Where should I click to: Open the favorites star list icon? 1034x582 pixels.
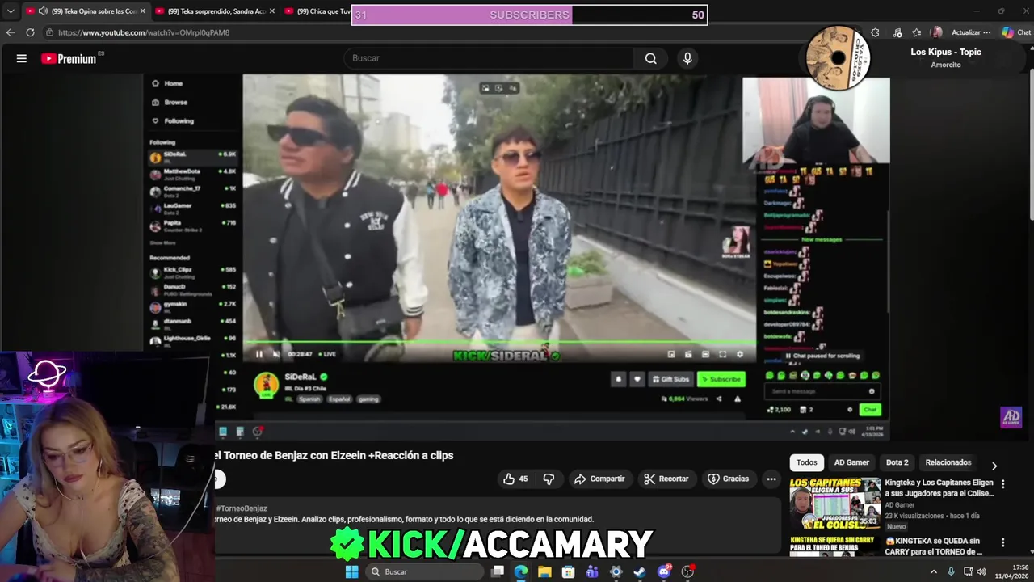click(x=916, y=32)
